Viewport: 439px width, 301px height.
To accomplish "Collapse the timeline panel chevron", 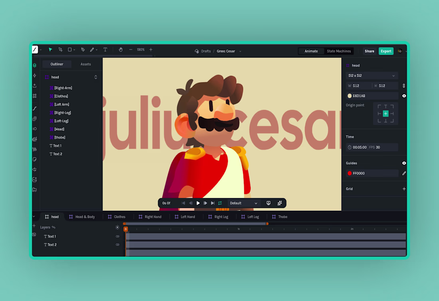I will click(34, 216).
